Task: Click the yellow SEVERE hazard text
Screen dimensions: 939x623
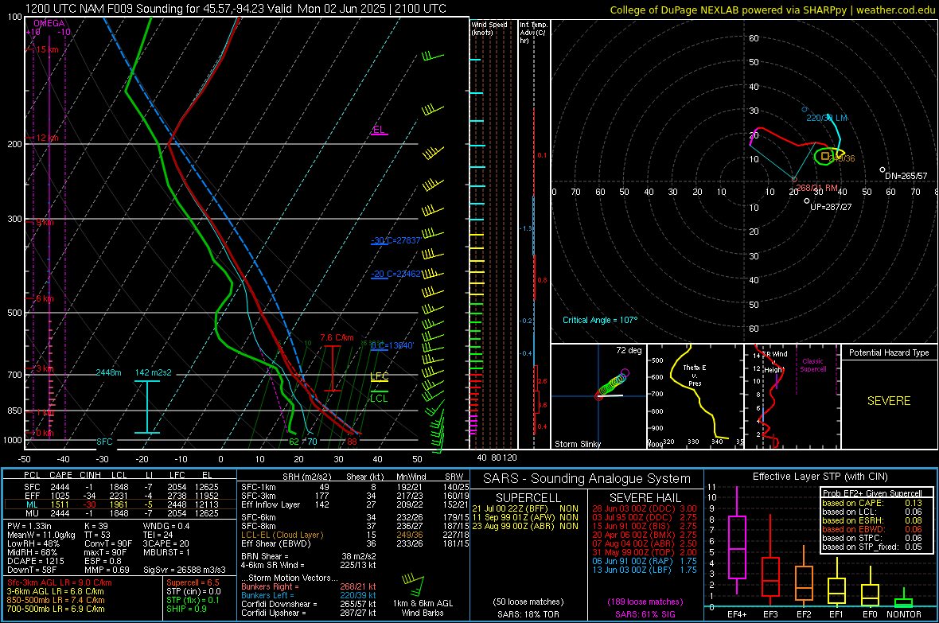Action: click(x=889, y=401)
